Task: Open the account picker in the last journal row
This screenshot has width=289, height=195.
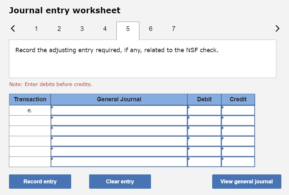Action: [x=52, y=159]
